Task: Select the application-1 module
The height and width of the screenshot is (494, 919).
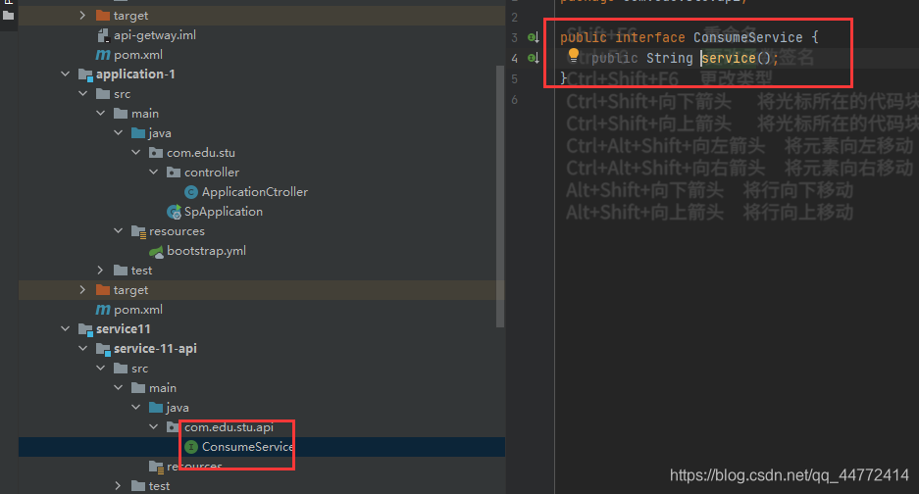Action: (135, 74)
